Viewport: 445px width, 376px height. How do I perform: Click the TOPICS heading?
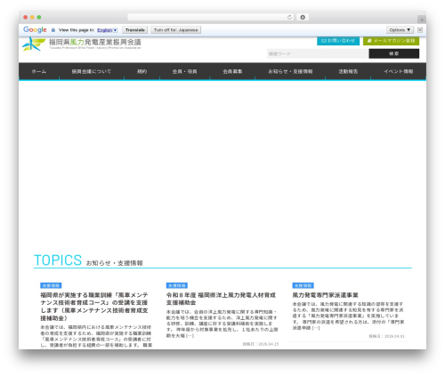(58, 260)
